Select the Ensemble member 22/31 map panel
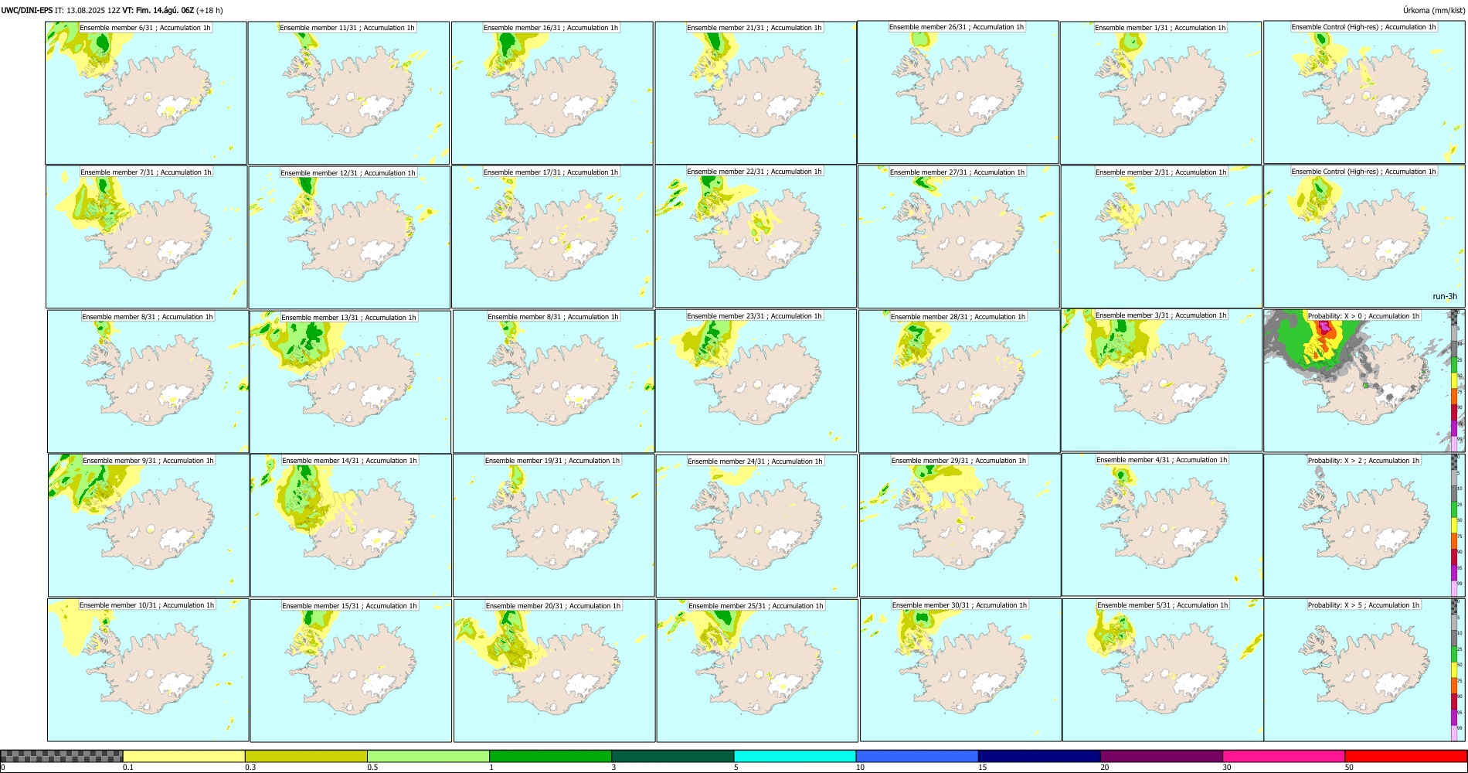Image resolution: width=1468 pixels, height=773 pixels. [756, 236]
